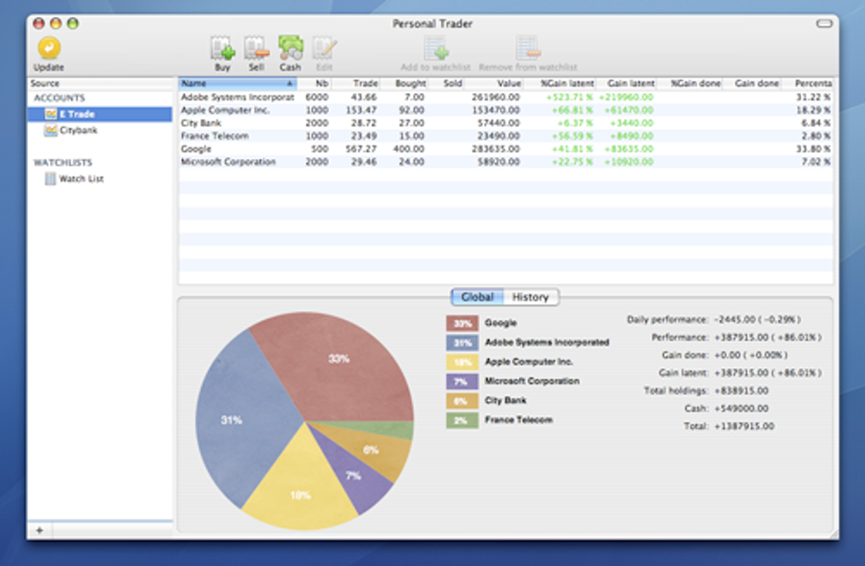865x566 pixels.
Task: Select the France Telecom table row
Action: click(x=505, y=136)
